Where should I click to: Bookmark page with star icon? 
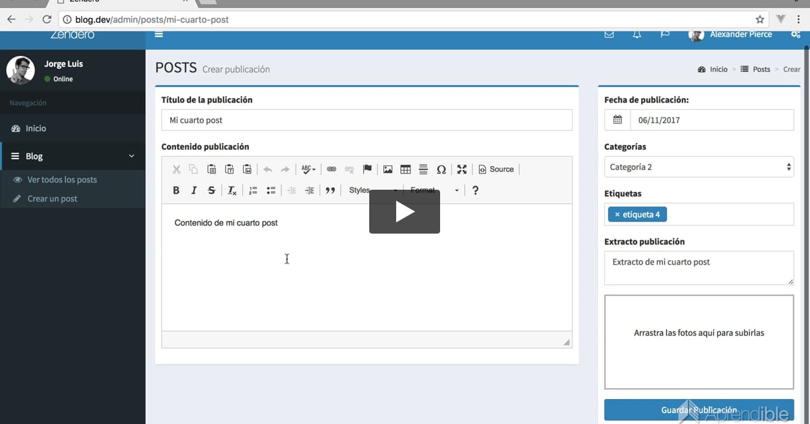tap(759, 20)
